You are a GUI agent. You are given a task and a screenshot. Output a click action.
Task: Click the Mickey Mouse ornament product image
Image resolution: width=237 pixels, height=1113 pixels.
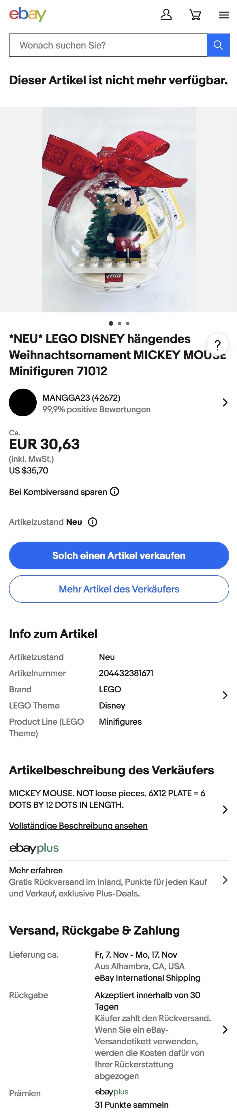click(x=119, y=210)
